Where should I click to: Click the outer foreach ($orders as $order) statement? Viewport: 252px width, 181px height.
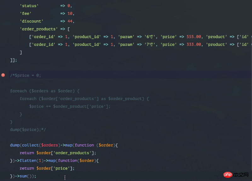coord(44,91)
